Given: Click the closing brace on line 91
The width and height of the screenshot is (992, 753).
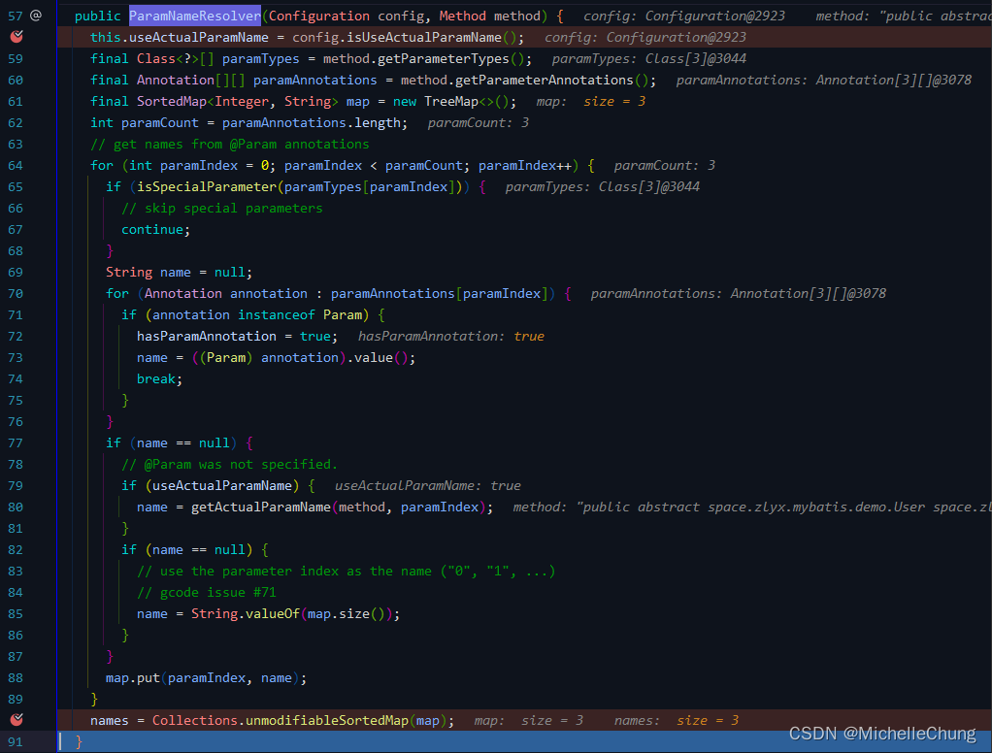Looking at the screenshot, I should [79, 741].
